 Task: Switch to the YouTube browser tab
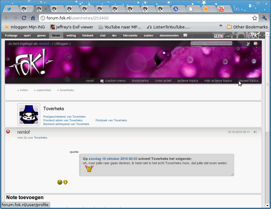click(x=221, y=9)
